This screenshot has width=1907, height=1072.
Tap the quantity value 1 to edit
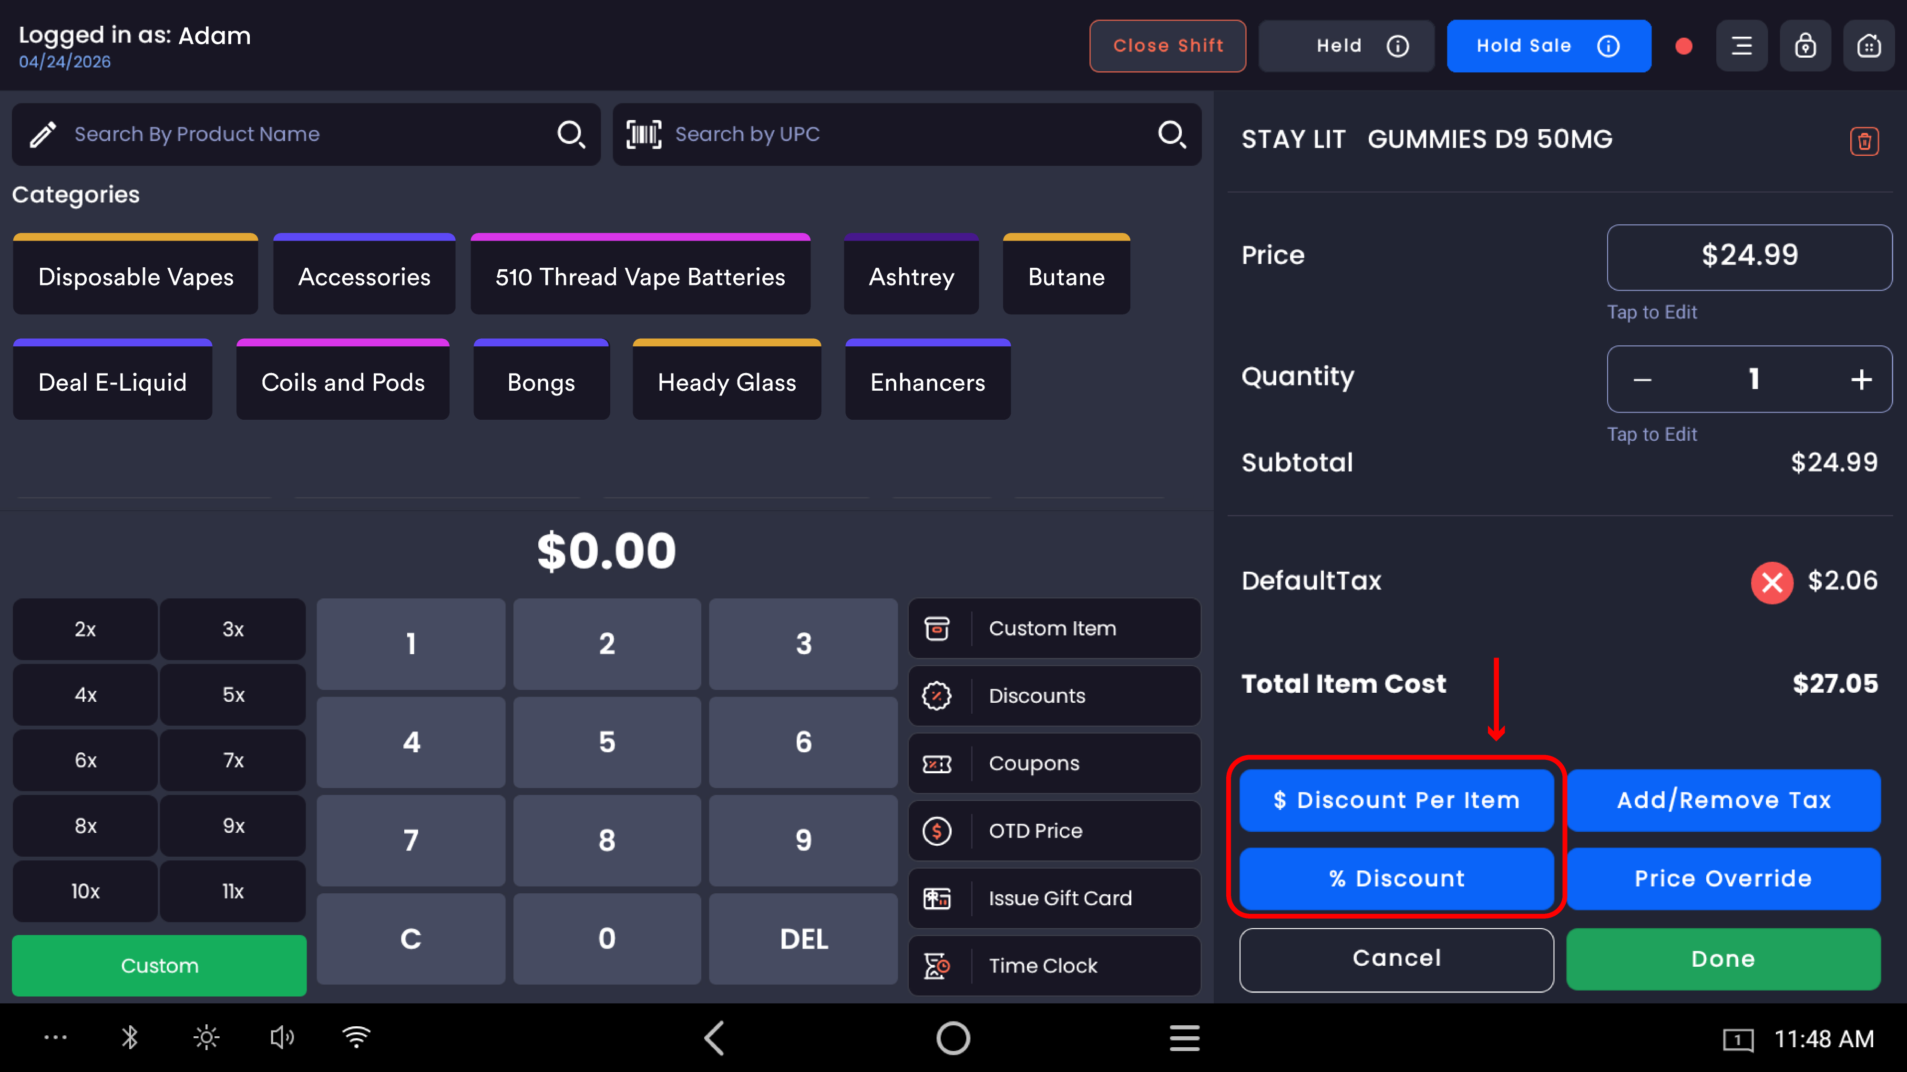(x=1753, y=379)
